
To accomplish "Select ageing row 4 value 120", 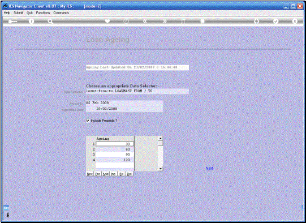I will (115, 160).
